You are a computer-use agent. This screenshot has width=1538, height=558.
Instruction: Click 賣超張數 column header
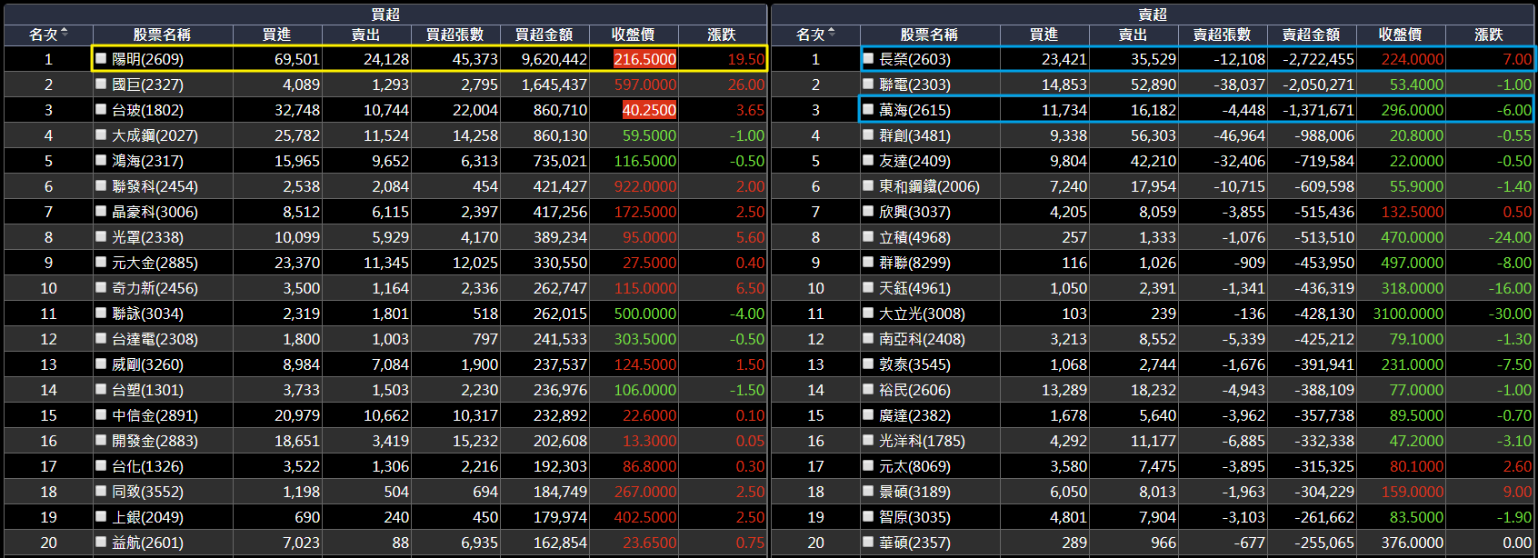click(x=1223, y=35)
